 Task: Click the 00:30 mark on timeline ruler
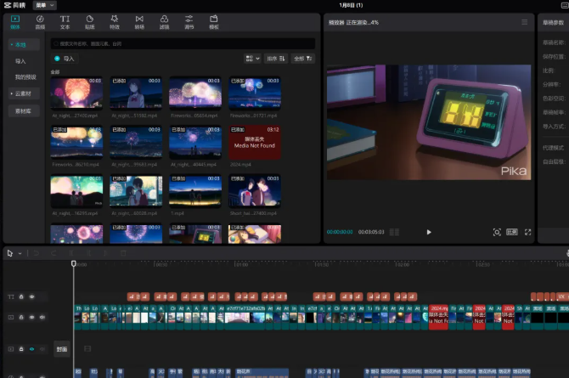coord(161,264)
